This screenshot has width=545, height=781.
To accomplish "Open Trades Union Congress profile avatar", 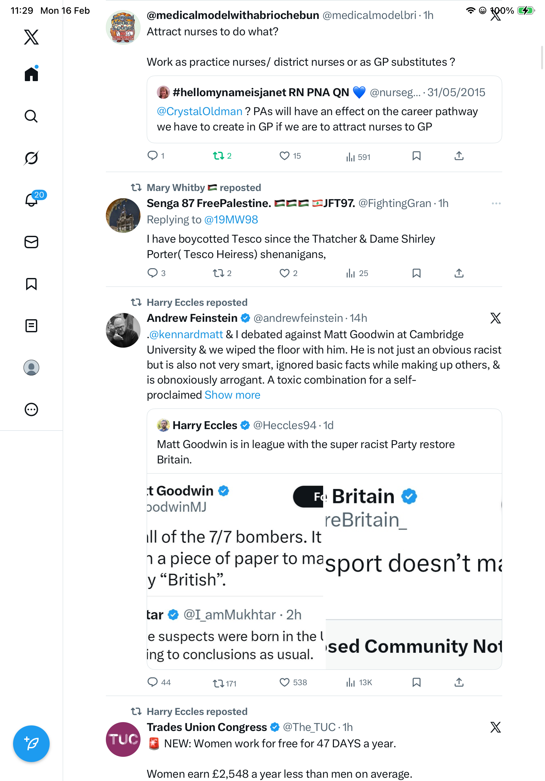I will coord(123,739).
